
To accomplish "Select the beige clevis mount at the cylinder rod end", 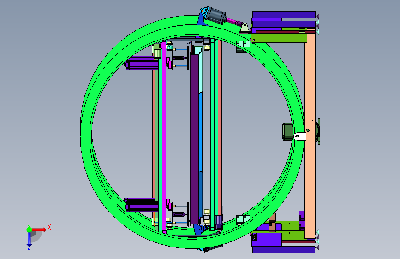I will click(245, 28).
